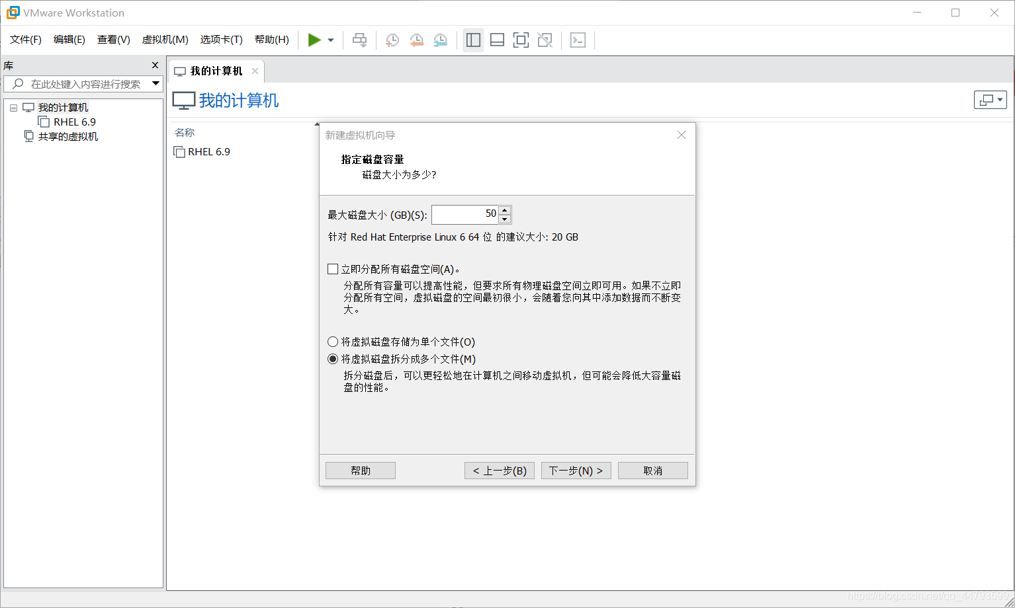
Task: Select 将虚拟磁盘拆分成多个文件 option
Action: coord(333,359)
